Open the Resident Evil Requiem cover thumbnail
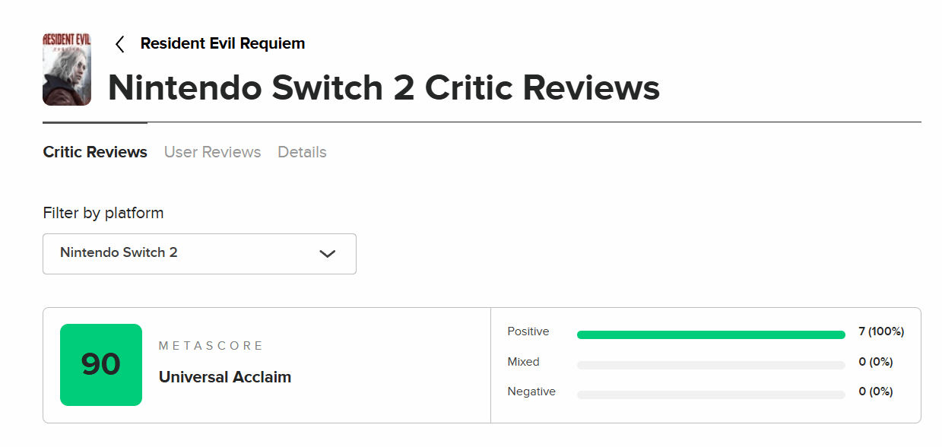 67,69
